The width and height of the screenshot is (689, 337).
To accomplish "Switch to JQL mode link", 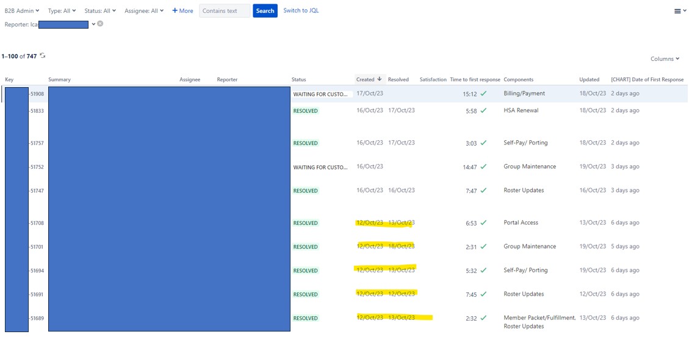I will click(x=301, y=10).
